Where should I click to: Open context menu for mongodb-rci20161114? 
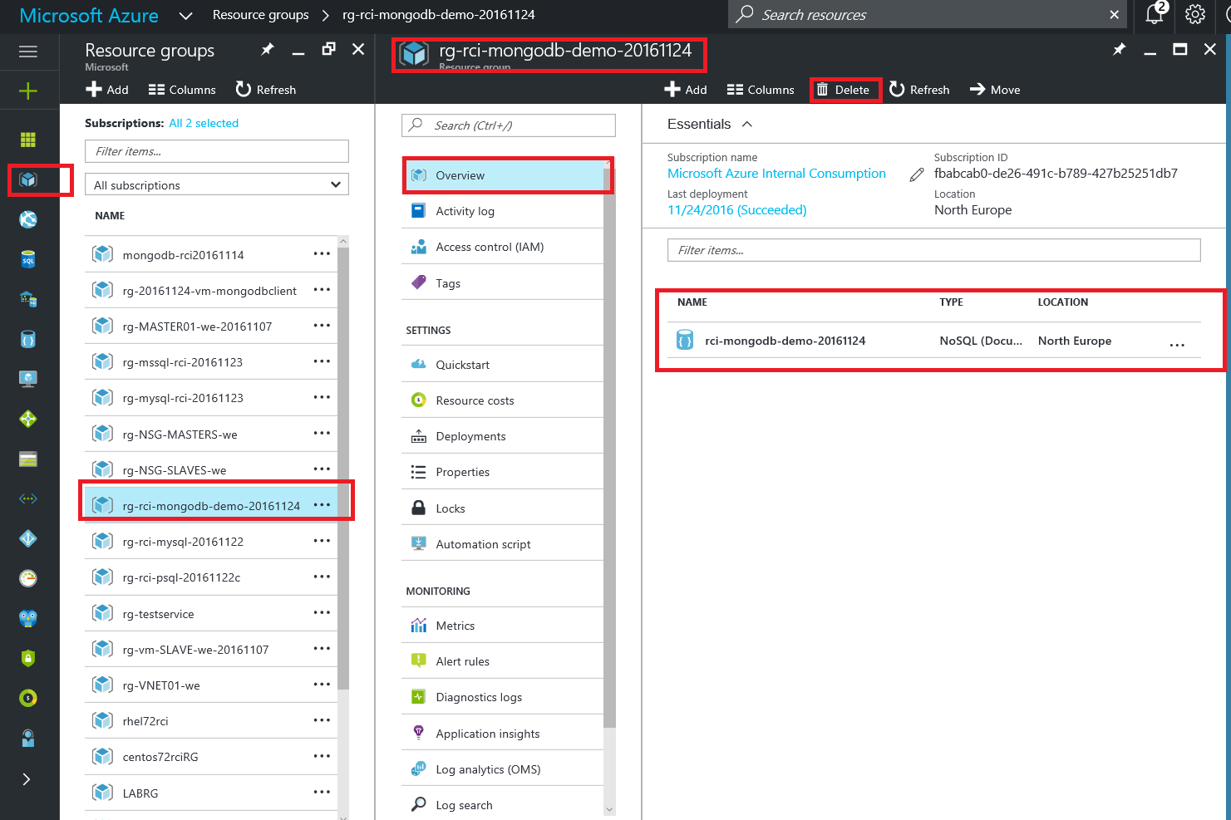tap(322, 254)
